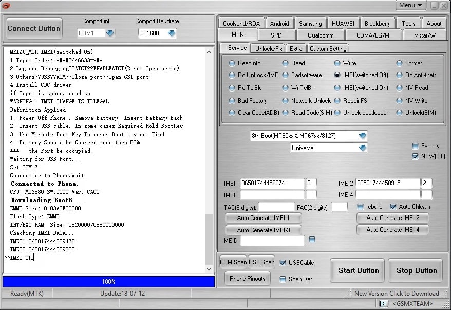451x310 pixels.
Task: Click the log scrollbar up arrow
Action: (209, 52)
